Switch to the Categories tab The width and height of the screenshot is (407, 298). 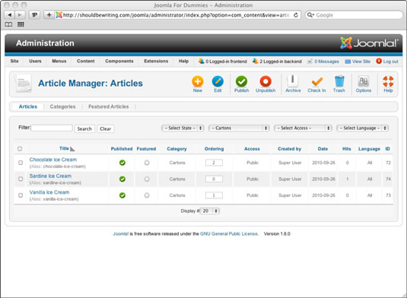[x=62, y=106]
